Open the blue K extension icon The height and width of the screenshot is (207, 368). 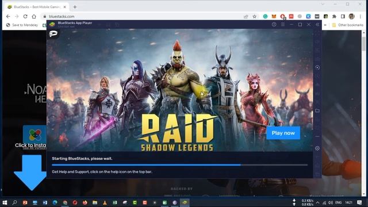pyautogui.click(x=308, y=17)
